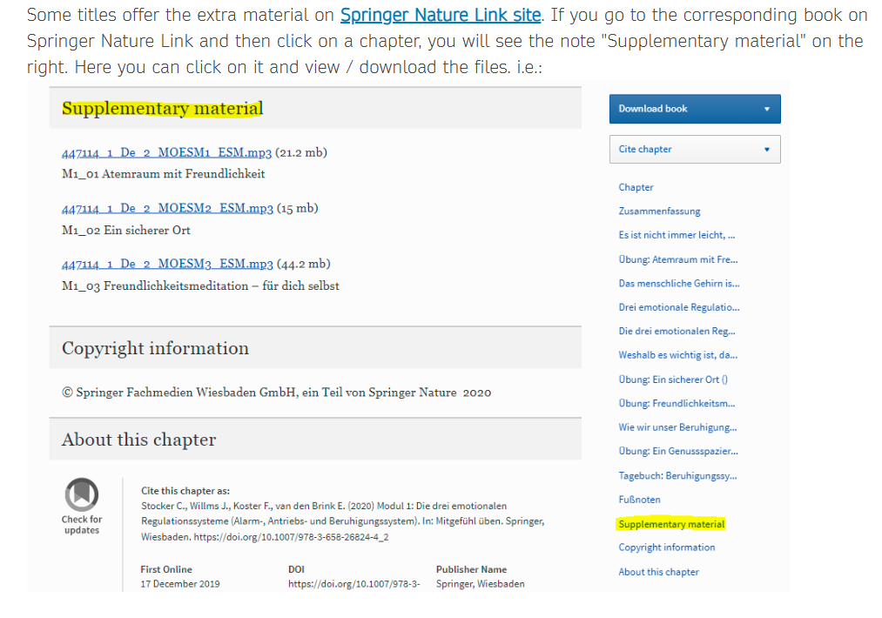
Task: Click the Springer Fachmedien copyright line
Action: click(276, 393)
